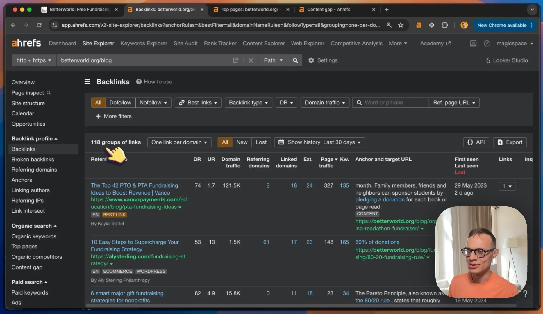The image size is (543, 314).
Task: Switch to the Content gap browser tab
Action: pos(337,10)
